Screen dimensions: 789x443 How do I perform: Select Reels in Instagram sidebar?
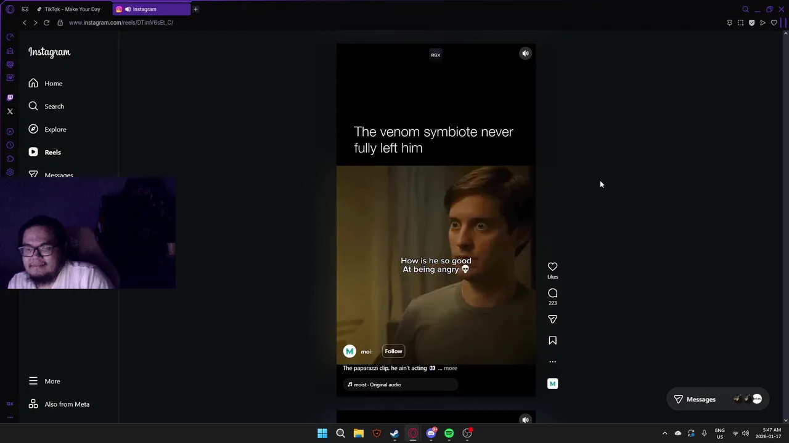click(44, 152)
